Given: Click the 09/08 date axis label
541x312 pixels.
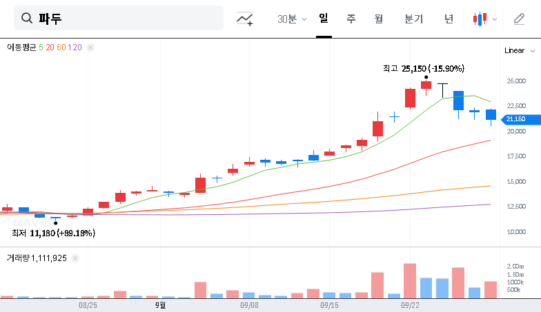Looking at the screenshot, I should [249, 305].
